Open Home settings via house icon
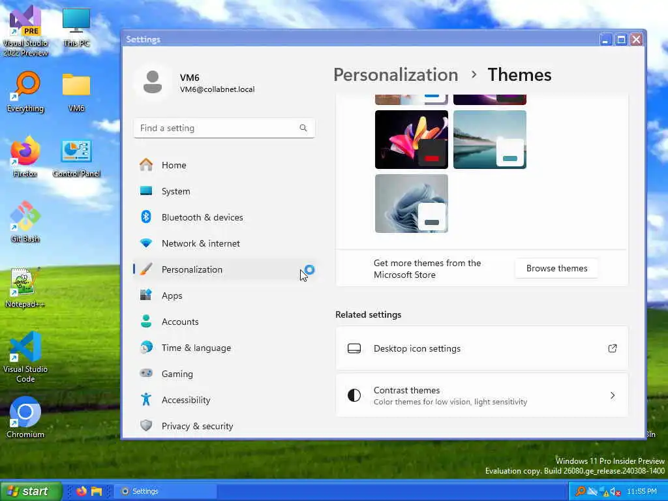668x501 pixels. [x=146, y=165]
